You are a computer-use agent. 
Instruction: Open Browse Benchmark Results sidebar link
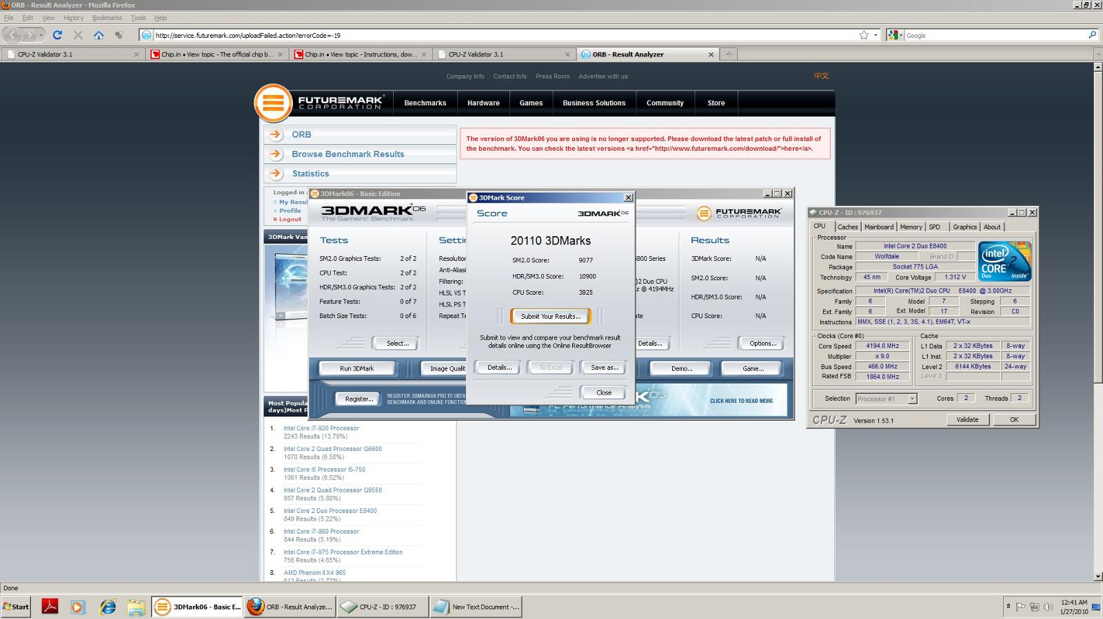pyautogui.click(x=347, y=154)
